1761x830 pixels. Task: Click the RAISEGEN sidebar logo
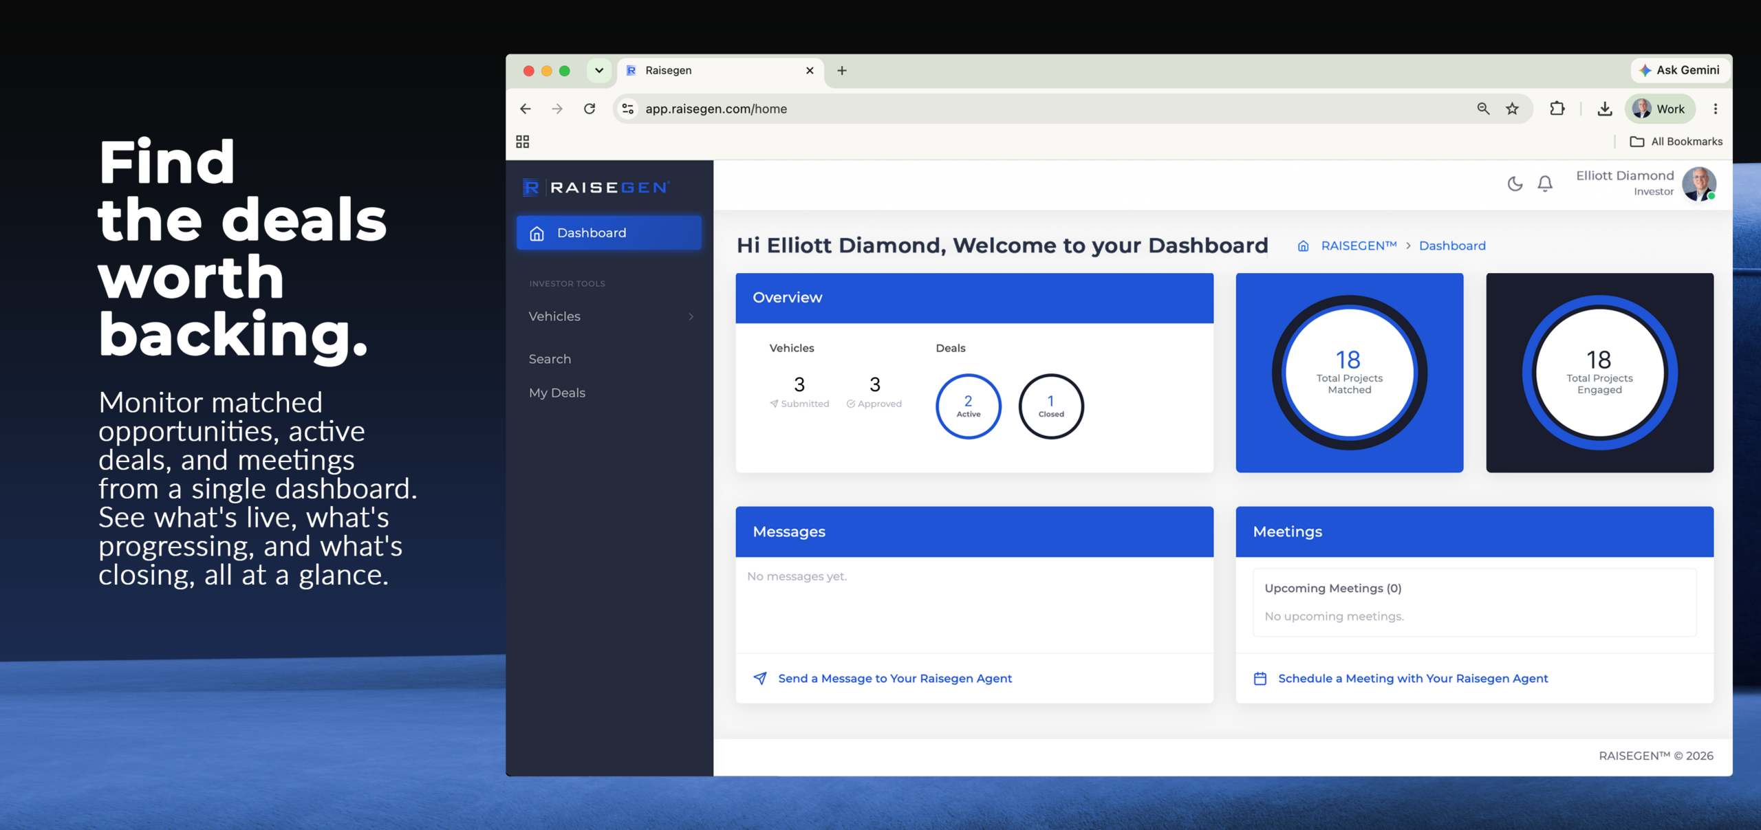coord(596,187)
